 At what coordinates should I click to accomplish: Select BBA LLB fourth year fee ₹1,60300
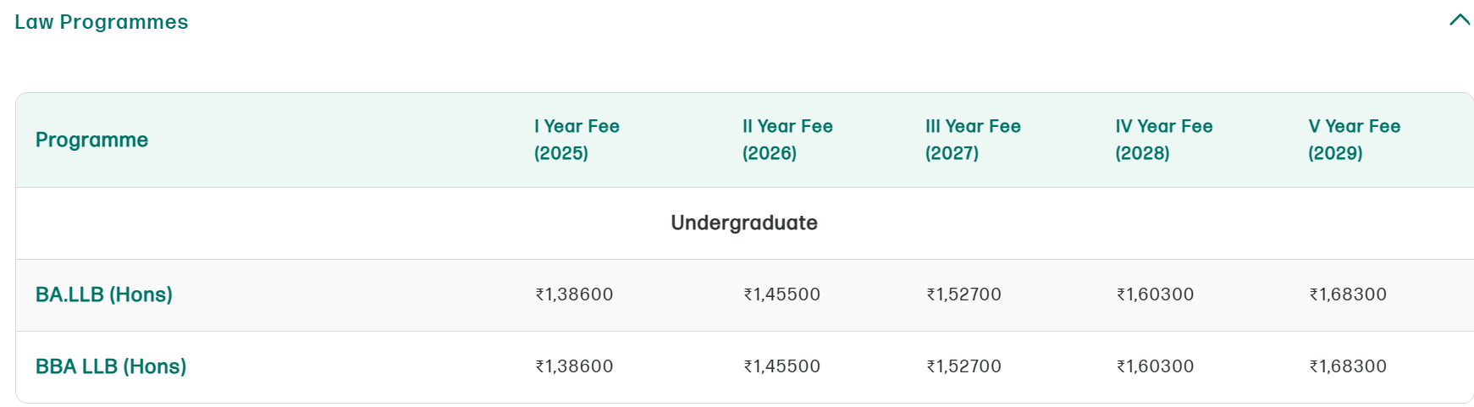(x=1155, y=366)
